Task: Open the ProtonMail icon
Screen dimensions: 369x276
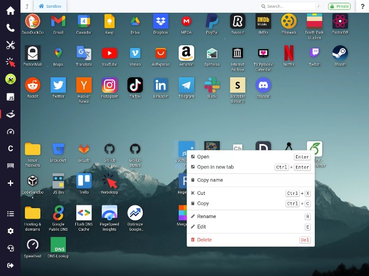Action: pyautogui.click(x=33, y=53)
